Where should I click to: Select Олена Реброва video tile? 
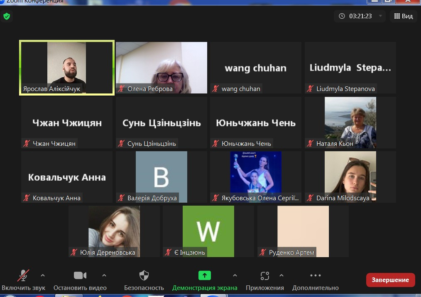pos(162,66)
